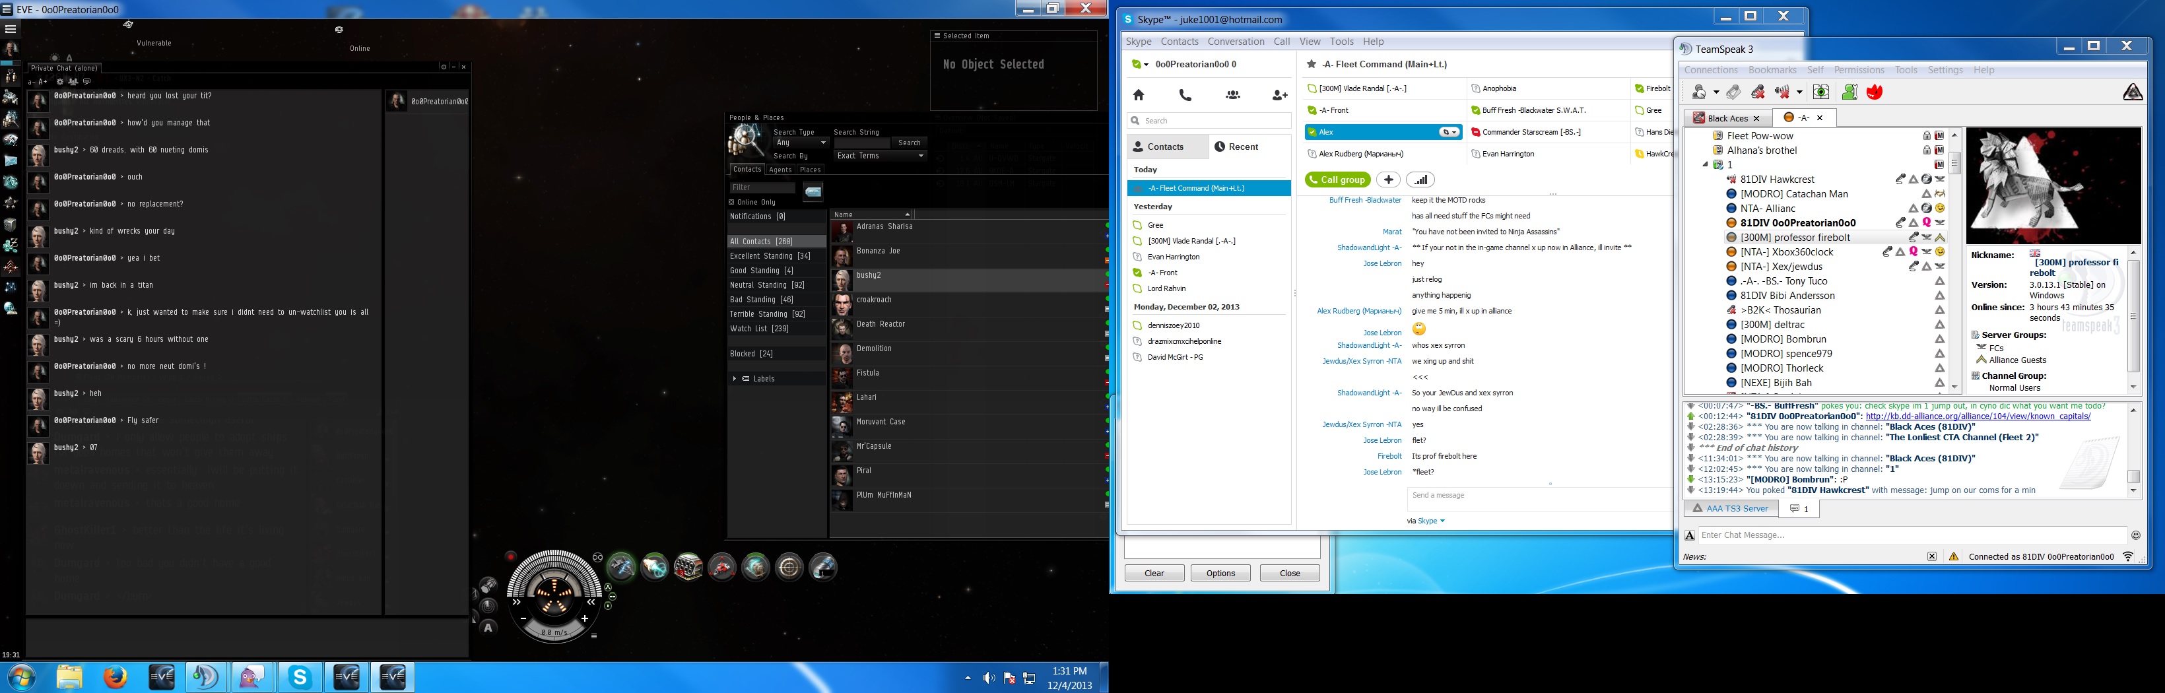
Task: Click the EVE ship speed gauge at 0.0 m/s
Action: (x=554, y=632)
